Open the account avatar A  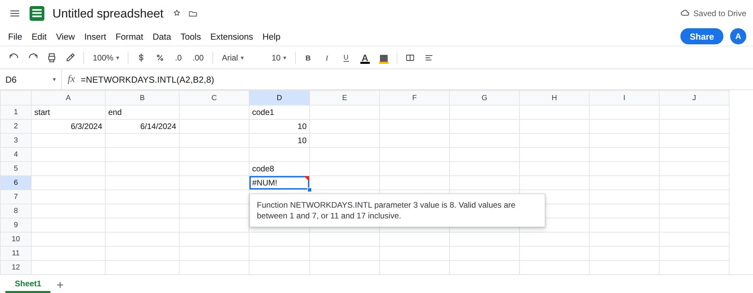pyautogui.click(x=738, y=36)
